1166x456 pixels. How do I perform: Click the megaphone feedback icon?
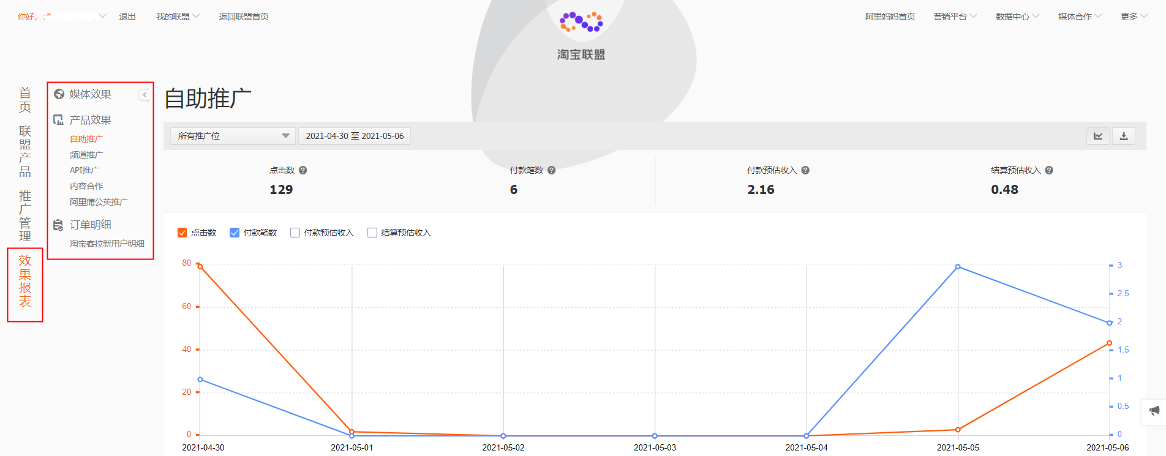point(1154,411)
